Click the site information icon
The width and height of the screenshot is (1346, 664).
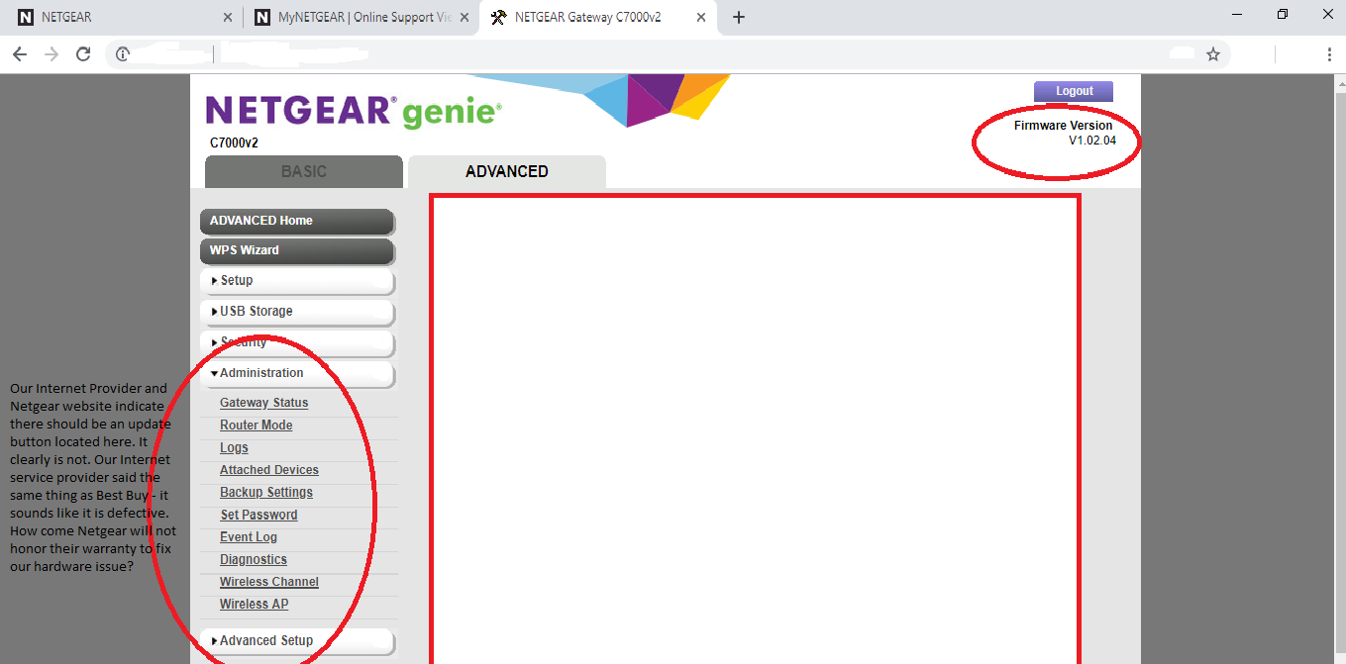pos(123,54)
